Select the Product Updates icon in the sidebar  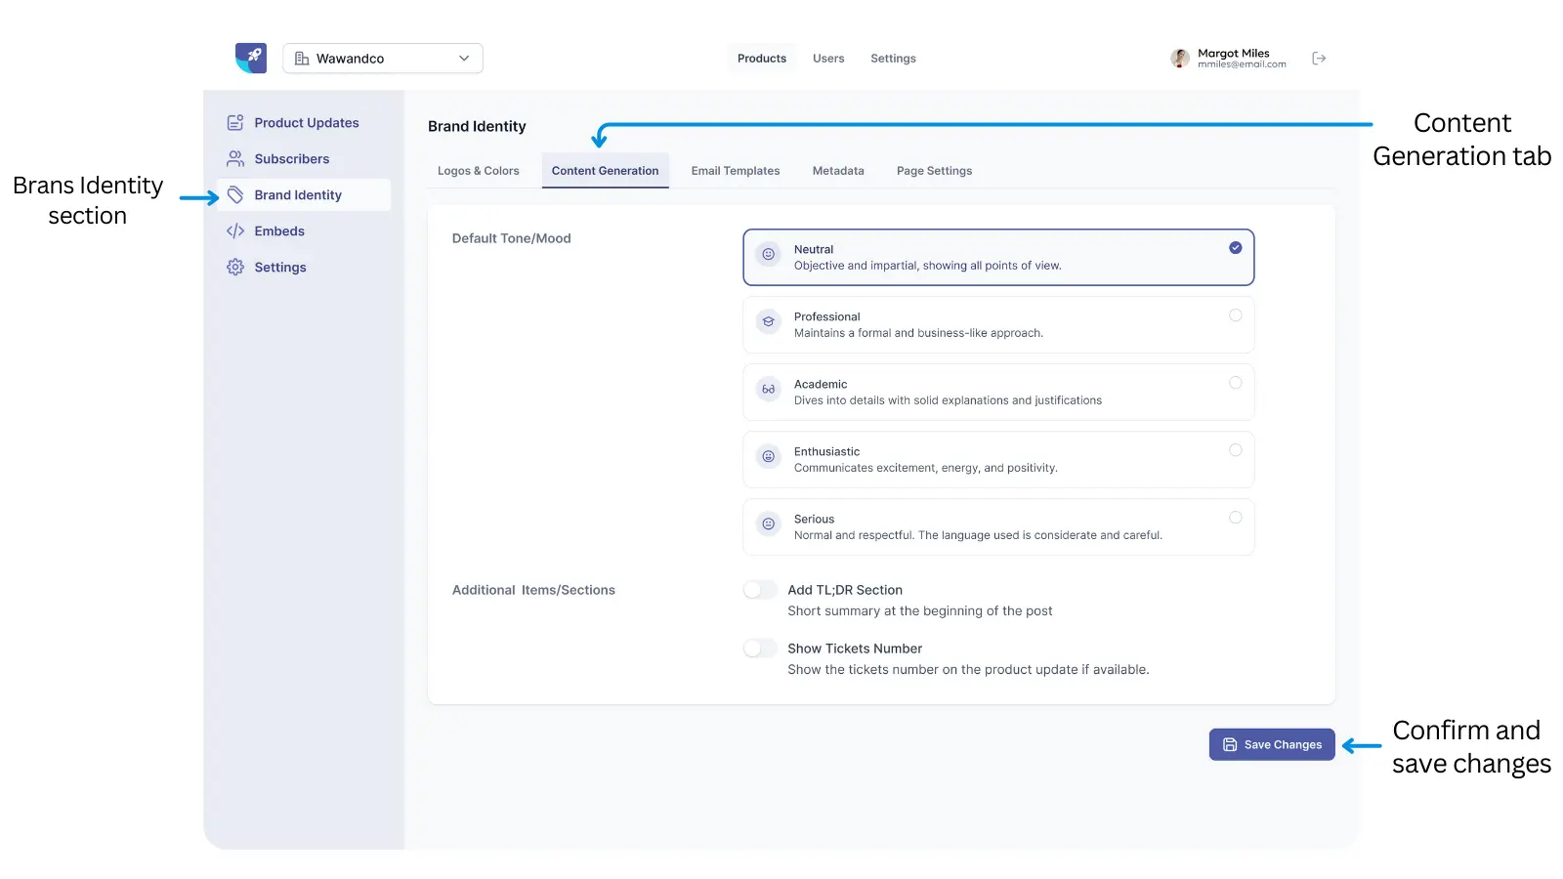tap(234, 122)
